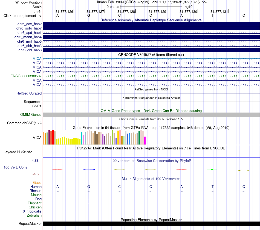The height and width of the screenshot is (230, 260).
Task: Open 'OMIM Gene Phenotypes' track title
Action: [x=151, y=111]
